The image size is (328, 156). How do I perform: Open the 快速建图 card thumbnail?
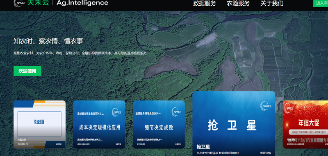click(39, 124)
